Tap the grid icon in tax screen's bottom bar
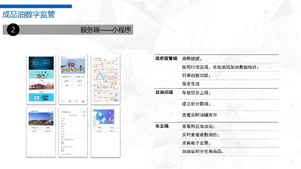 tap(70, 101)
